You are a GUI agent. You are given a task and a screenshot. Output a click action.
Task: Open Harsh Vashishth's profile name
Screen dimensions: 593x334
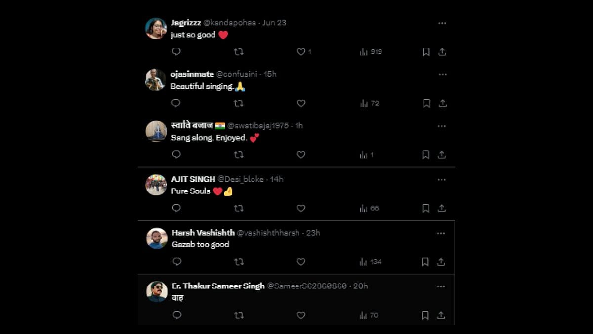click(x=203, y=233)
